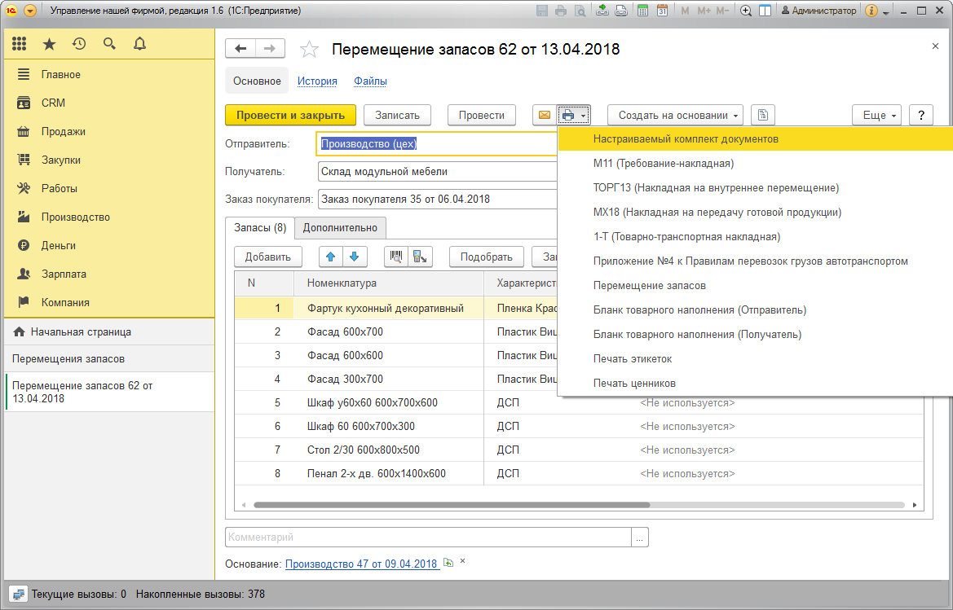
Task: Go back with the left arrow
Action: click(x=240, y=49)
